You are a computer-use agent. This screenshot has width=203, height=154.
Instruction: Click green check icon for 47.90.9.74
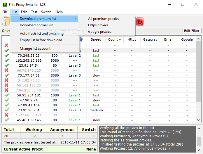7,100
